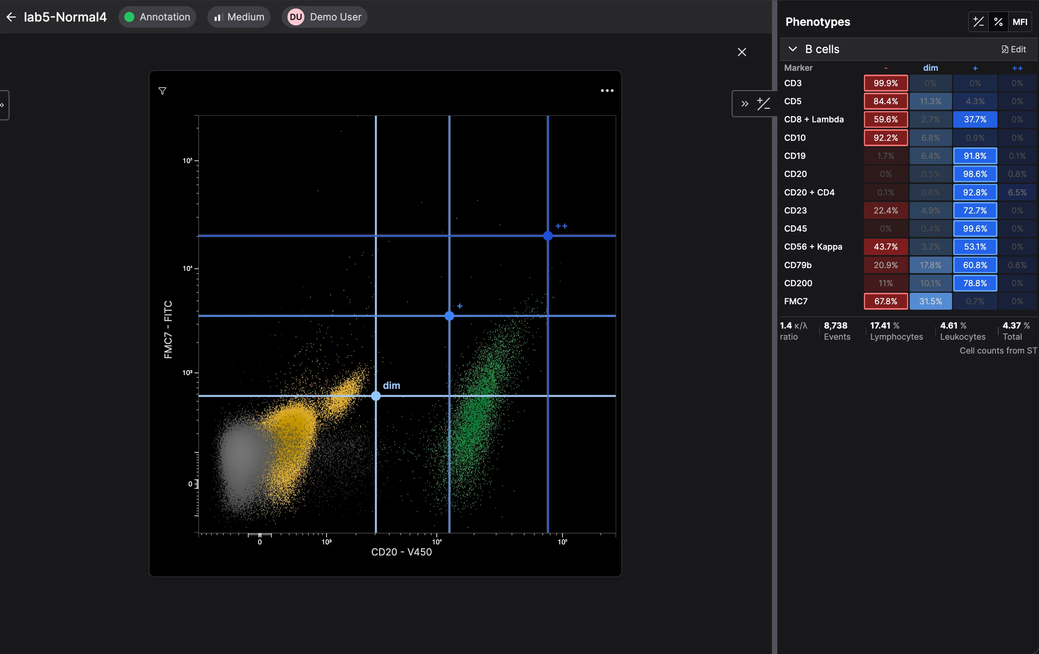Viewport: 1039px width, 654px height.
Task: Select CD3 negative 99.9% cell
Action: 885,83
